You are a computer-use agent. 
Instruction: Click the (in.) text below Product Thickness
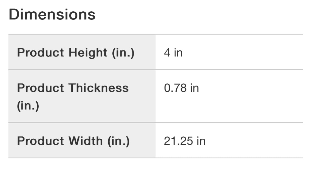tap(28, 106)
